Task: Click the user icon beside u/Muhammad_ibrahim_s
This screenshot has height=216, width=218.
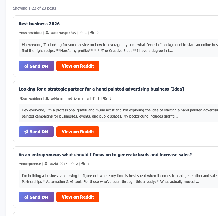Action: pos(47,98)
